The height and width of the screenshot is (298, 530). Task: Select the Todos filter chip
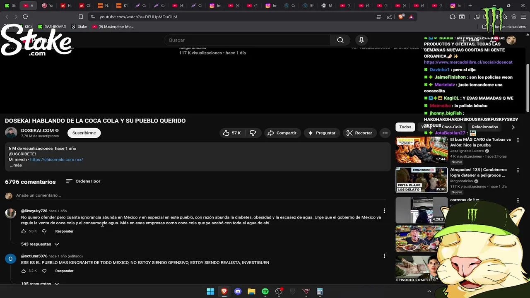[405, 127]
